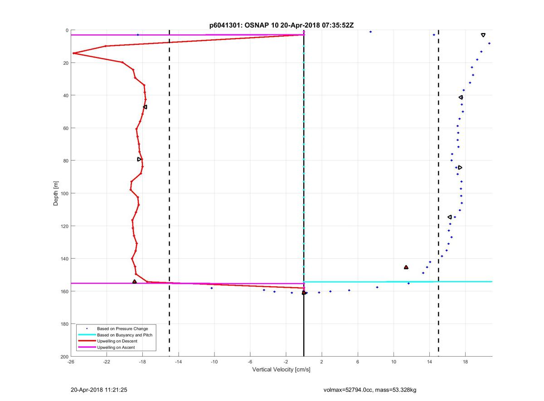Image resolution: width=544 pixels, height=401 pixels.
Task: Click legend entry 'Upwelling on Descent'
Action: click(116, 341)
